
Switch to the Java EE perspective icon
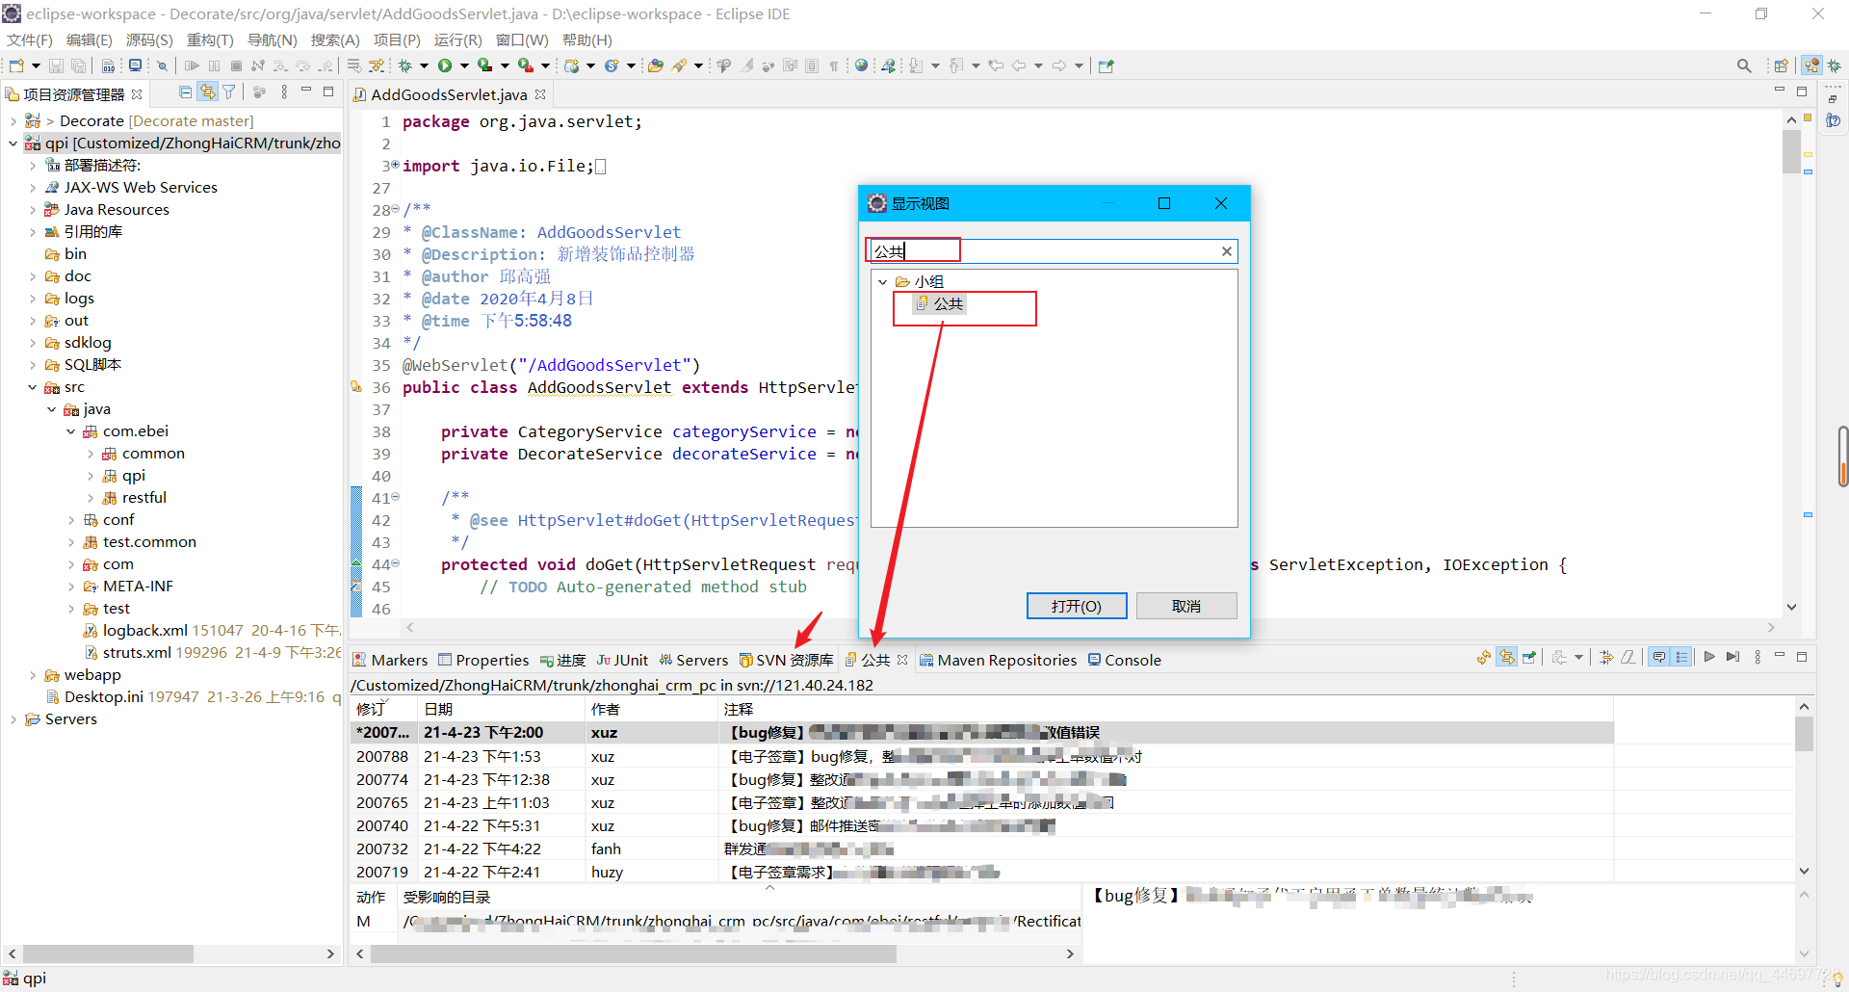coord(1812,65)
